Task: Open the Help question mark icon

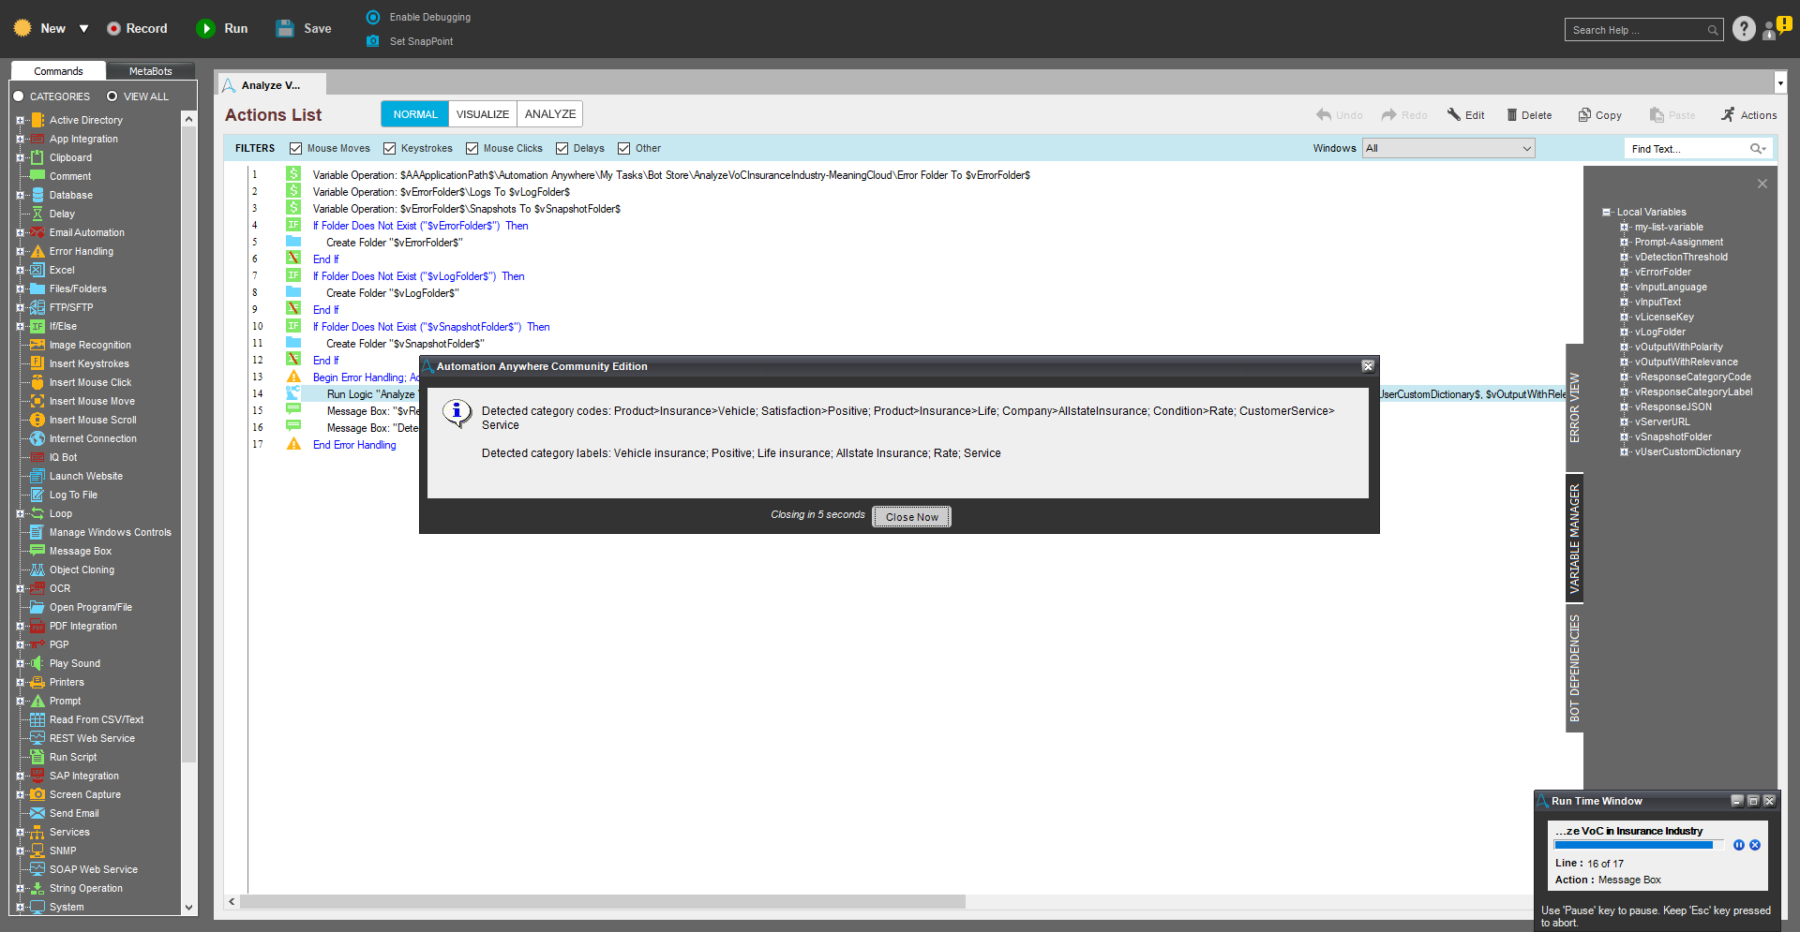Action: pos(1744,29)
